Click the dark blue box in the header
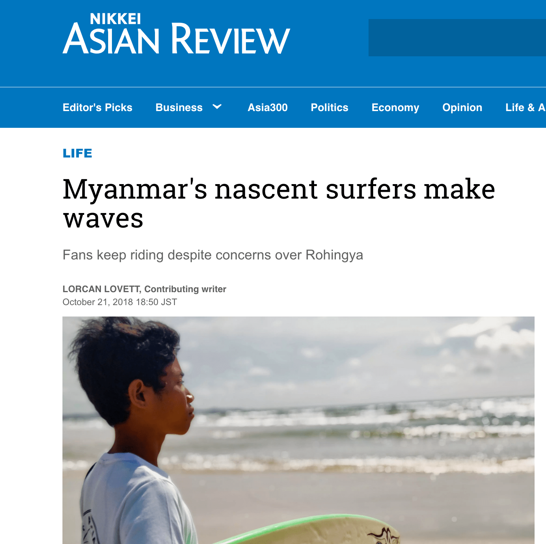The image size is (546, 544). [x=457, y=38]
